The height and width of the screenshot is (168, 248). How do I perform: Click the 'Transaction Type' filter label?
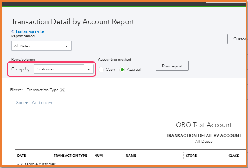click(x=43, y=90)
